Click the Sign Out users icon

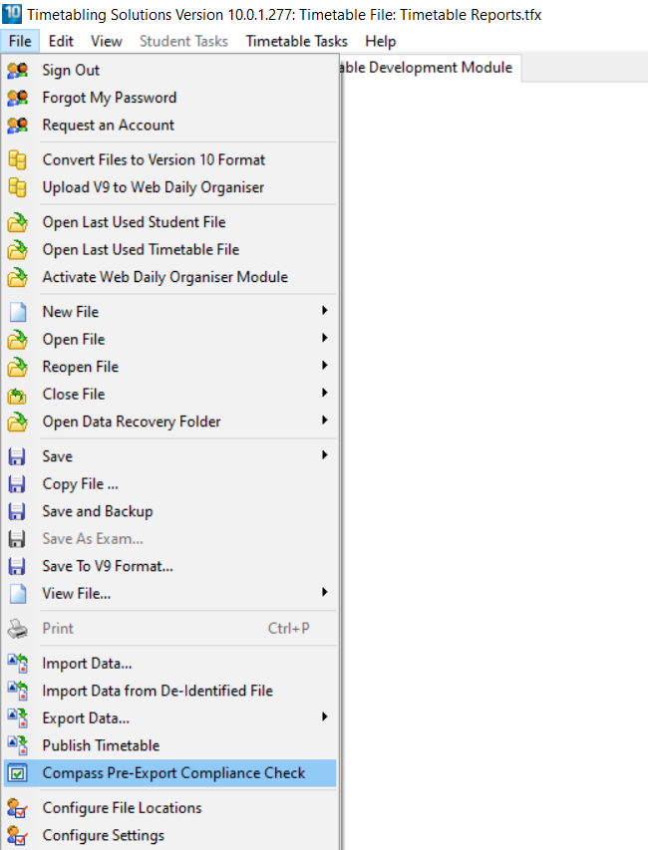tap(17, 70)
